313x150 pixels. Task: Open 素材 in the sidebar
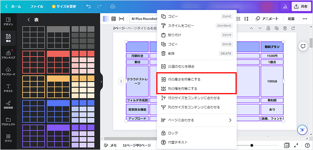pos(8,38)
